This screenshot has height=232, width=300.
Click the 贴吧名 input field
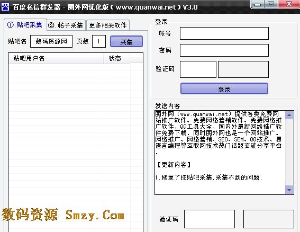point(51,41)
